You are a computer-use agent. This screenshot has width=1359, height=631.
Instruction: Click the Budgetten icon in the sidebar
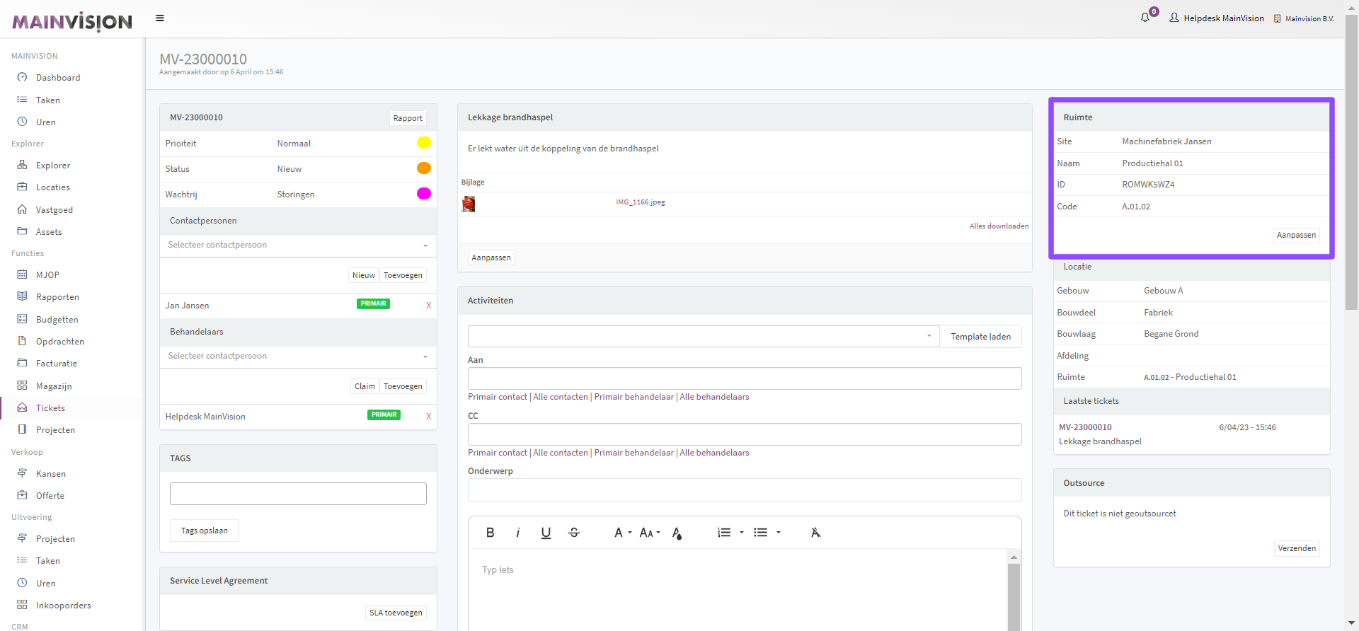point(22,319)
